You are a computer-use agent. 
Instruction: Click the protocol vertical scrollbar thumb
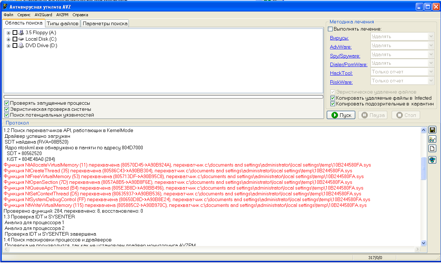tap(423, 168)
